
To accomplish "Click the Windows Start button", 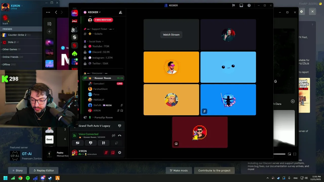I will click(5, 178).
